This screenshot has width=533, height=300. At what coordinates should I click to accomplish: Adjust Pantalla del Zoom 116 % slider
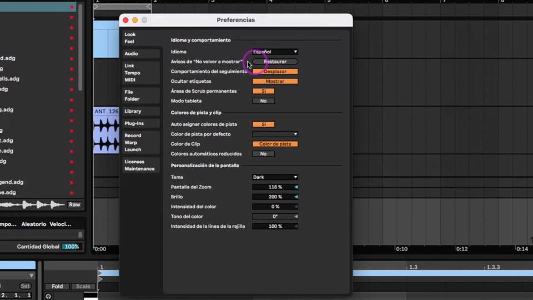pyautogui.click(x=275, y=187)
